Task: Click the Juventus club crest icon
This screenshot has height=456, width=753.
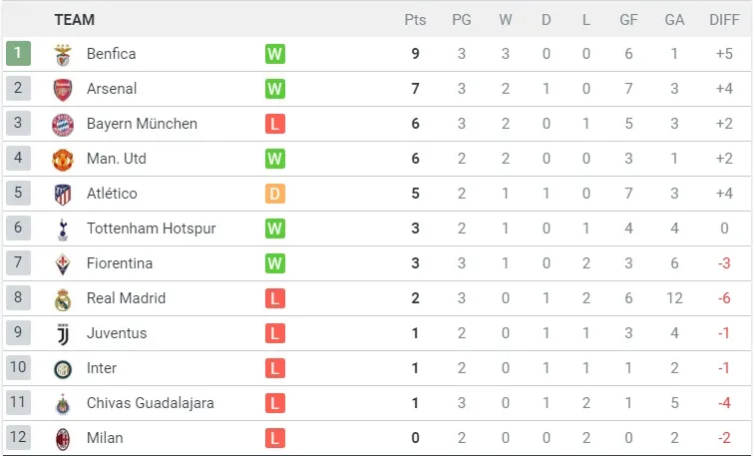Action: pyautogui.click(x=63, y=333)
